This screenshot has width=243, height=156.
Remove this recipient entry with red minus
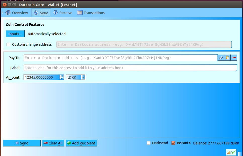[234, 58]
